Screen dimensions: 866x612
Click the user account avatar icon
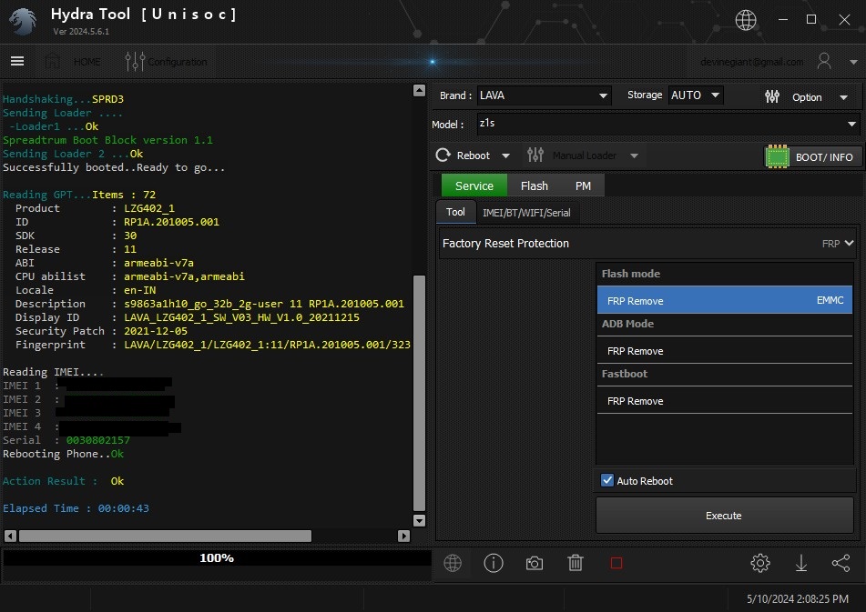[x=824, y=61]
